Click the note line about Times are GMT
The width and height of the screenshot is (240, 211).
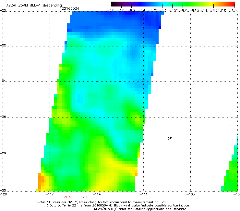(x=102, y=202)
